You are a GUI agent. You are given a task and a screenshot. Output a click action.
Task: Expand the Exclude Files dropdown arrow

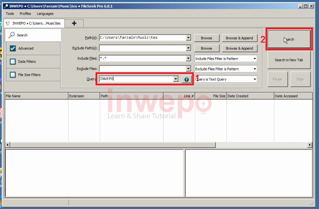coord(188,69)
